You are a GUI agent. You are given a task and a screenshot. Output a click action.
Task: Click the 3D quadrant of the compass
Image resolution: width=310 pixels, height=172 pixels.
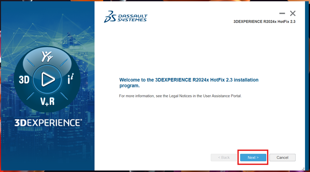point(24,80)
